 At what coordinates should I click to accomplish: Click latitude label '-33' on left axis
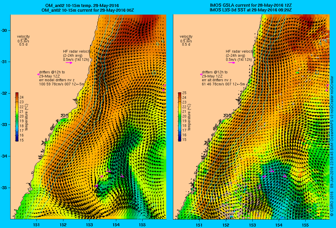click(4, 125)
